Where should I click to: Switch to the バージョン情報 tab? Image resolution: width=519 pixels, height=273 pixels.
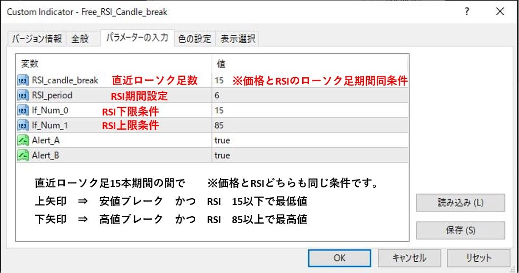[37, 39]
